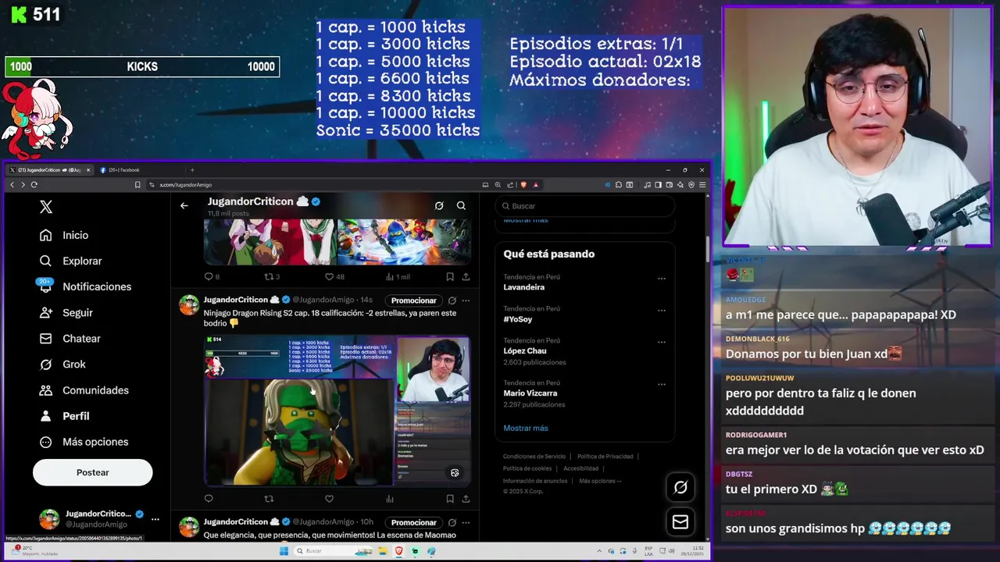Like the post with 48 likes
This screenshot has width=1000, height=562.
tap(334, 276)
